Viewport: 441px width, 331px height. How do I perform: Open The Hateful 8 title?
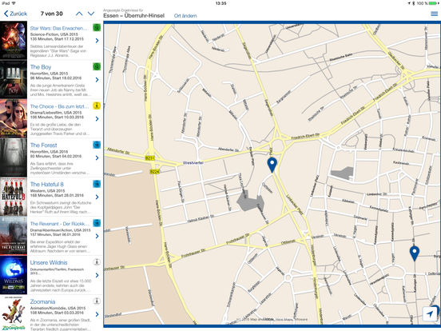47,185
